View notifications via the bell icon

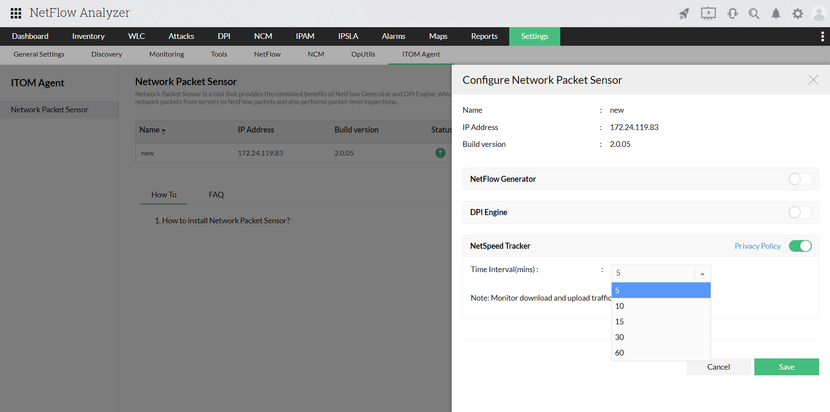pyautogui.click(x=776, y=13)
